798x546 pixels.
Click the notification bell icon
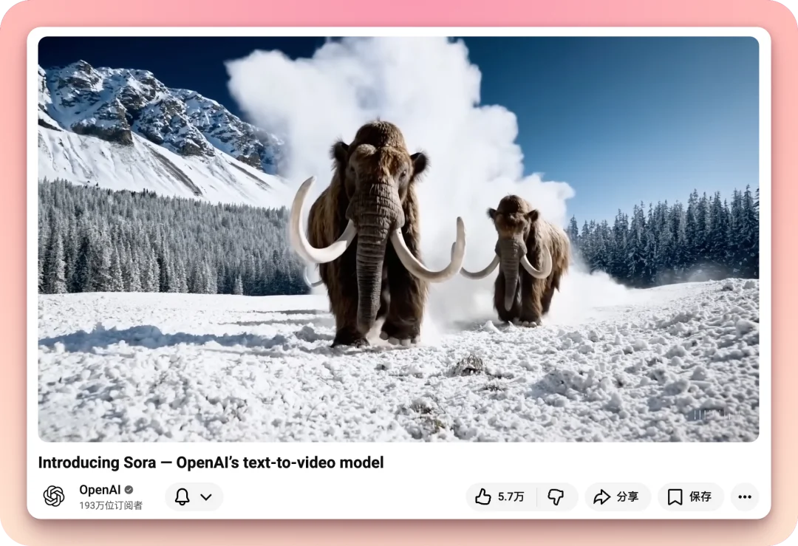click(x=182, y=497)
